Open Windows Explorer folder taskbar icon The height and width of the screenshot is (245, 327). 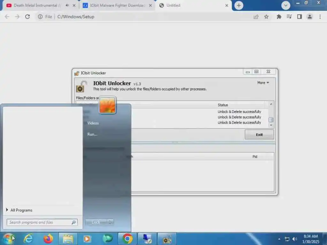[68, 239]
